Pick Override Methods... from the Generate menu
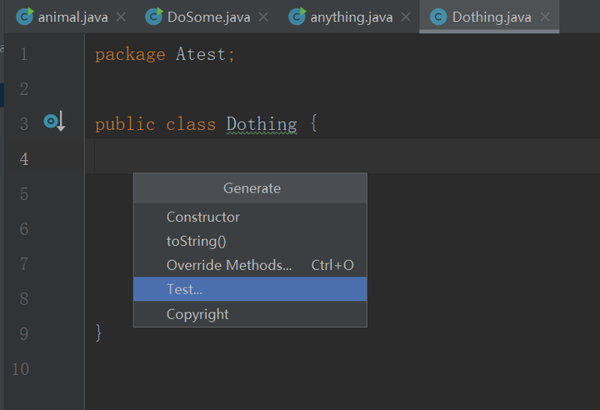The image size is (600, 410). (x=229, y=265)
